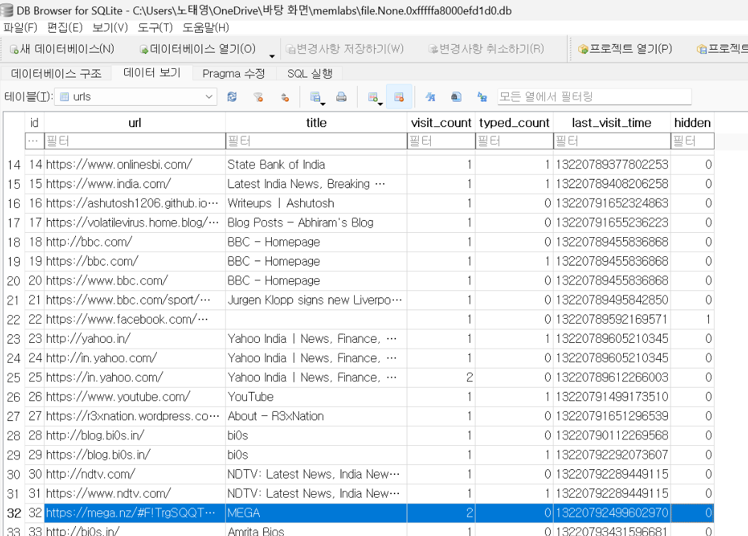The height and width of the screenshot is (536, 748).
Task: Select the Amrita Bios title cell
Action: 317,530
